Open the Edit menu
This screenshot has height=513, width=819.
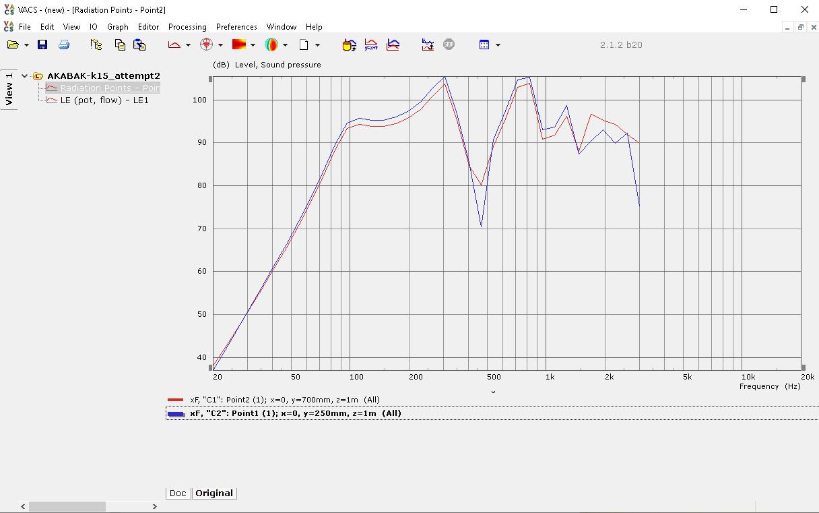click(47, 27)
